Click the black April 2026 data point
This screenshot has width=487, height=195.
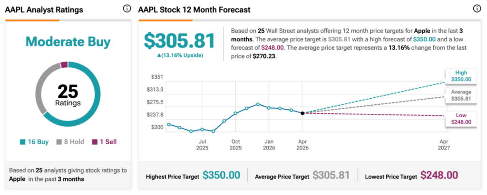point(302,113)
